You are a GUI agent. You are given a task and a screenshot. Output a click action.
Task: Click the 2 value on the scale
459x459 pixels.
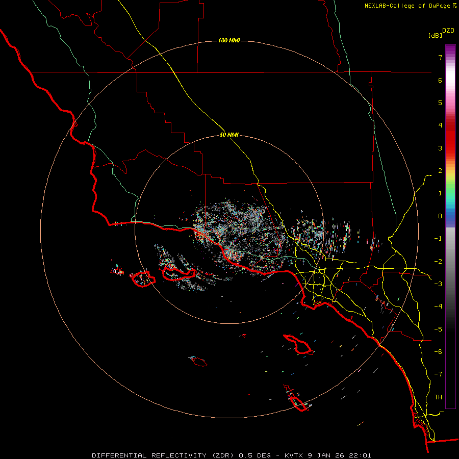point(440,171)
